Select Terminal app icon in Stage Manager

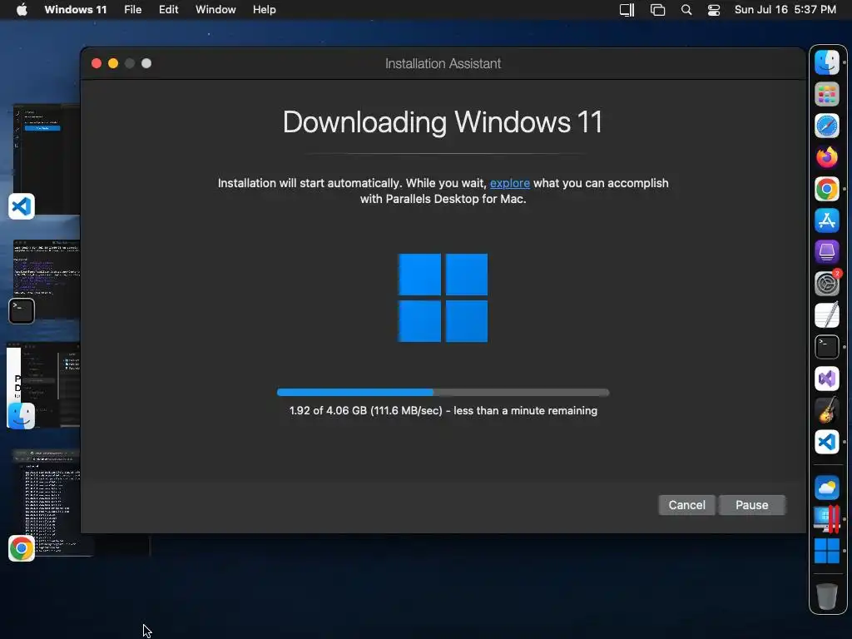pos(21,311)
